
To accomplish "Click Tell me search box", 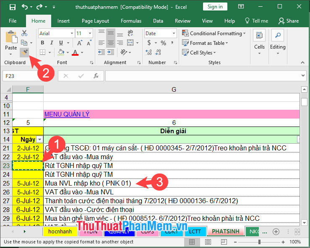I will [256, 21].
